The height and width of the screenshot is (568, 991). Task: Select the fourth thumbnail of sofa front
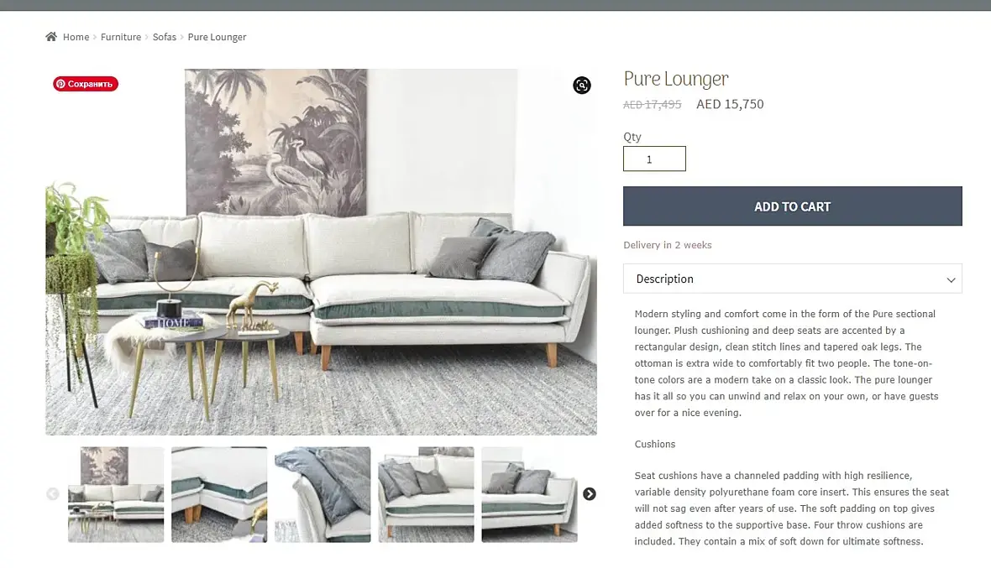tap(426, 495)
